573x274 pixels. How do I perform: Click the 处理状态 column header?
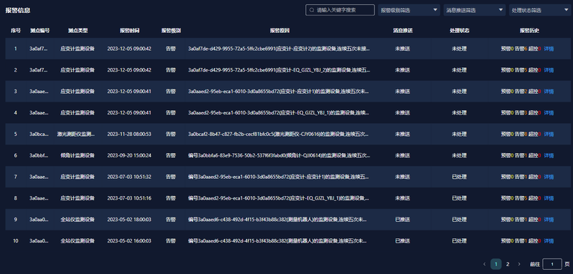(459, 31)
